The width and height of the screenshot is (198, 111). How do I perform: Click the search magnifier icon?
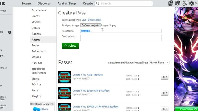[x=97, y=3]
